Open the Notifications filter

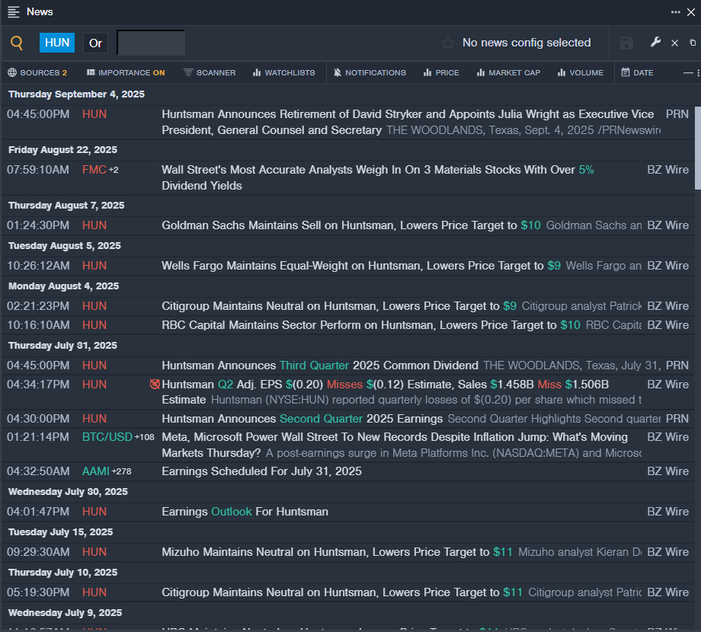point(370,72)
